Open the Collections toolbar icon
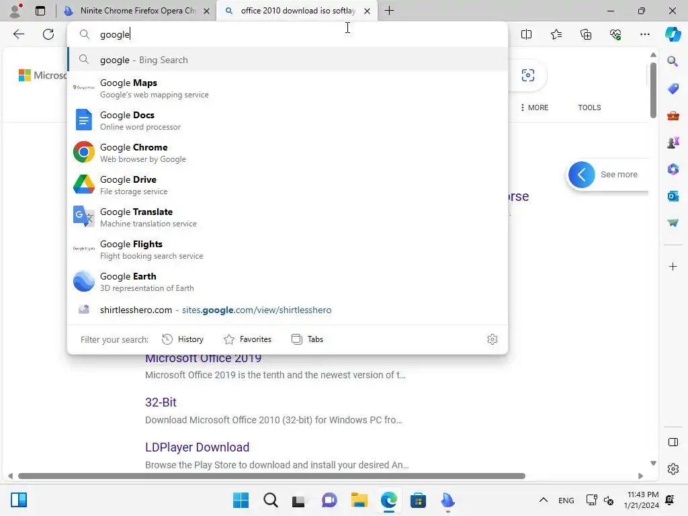This screenshot has height=516, width=688. click(x=586, y=34)
